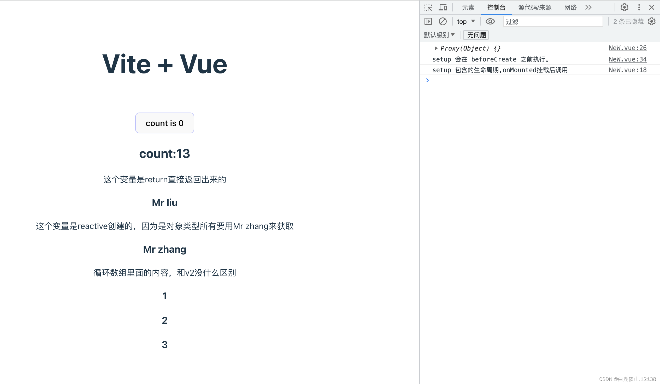Open console settings gear icon
Image resolution: width=660 pixels, height=384 pixels.
pyautogui.click(x=652, y=21)
